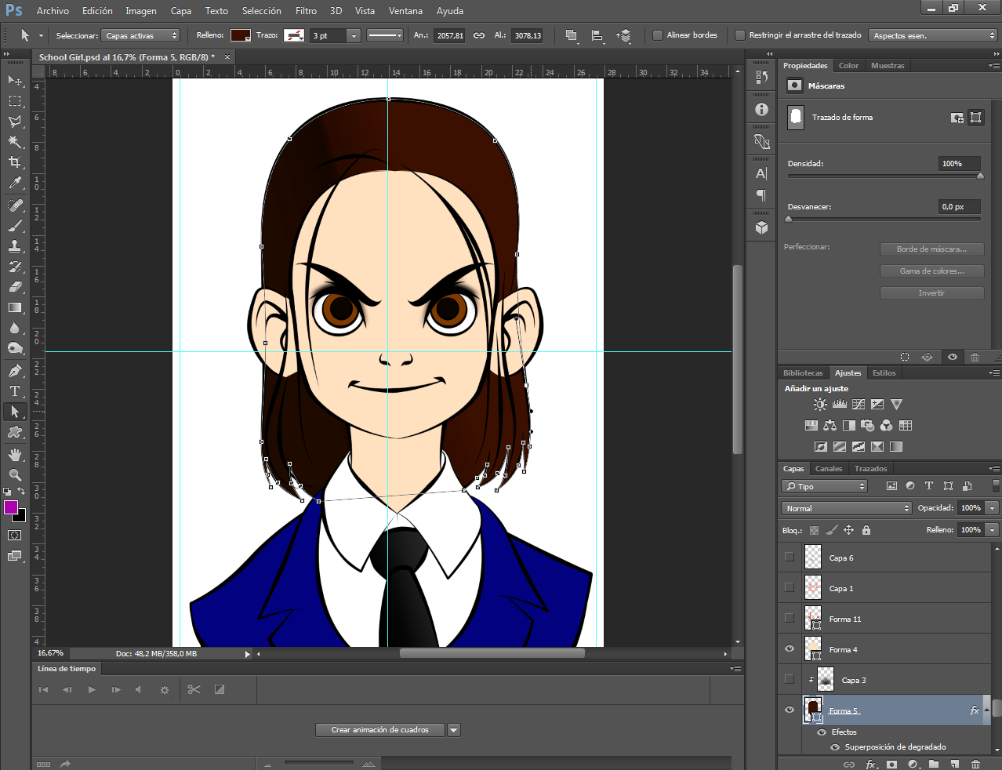Hide the Forma 4 layer
This screenshot has height=770, width=1002.
790,649
